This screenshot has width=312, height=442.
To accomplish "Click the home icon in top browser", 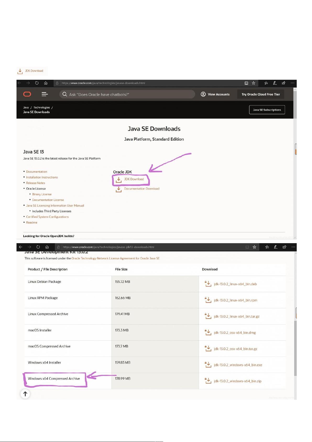I will pos(46,83).
